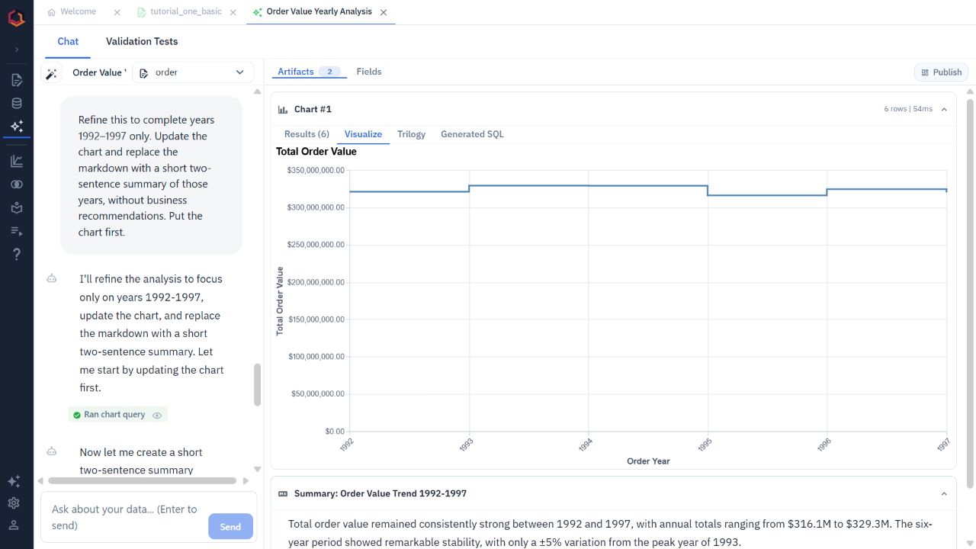Click the chat vertical scrollbar thumb

coord(257,384)
